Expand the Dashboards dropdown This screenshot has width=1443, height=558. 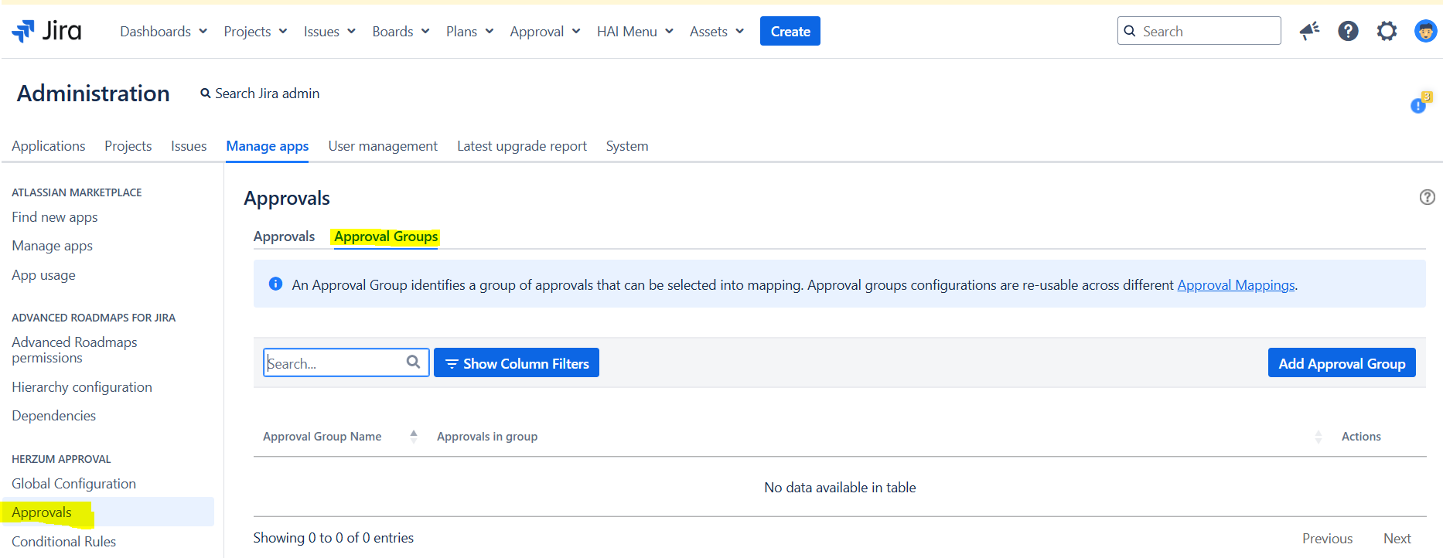pos(163,32)
